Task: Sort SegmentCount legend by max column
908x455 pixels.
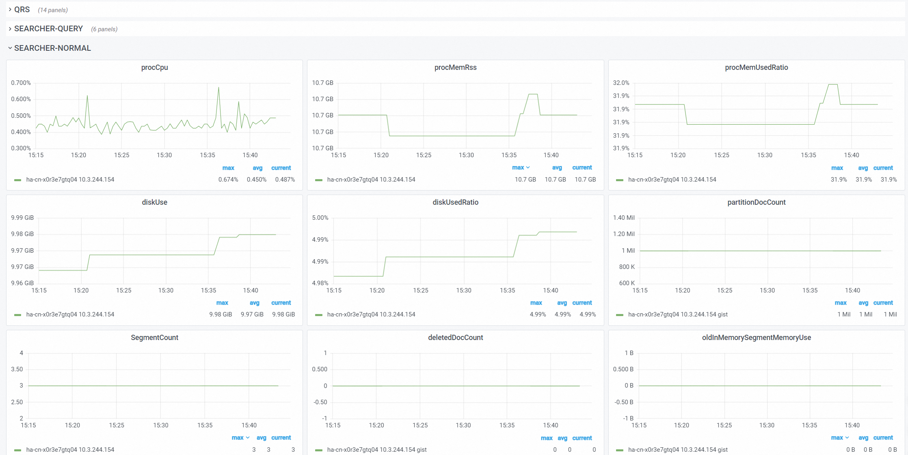Action: pyautogui.click(x=238, y=438)
